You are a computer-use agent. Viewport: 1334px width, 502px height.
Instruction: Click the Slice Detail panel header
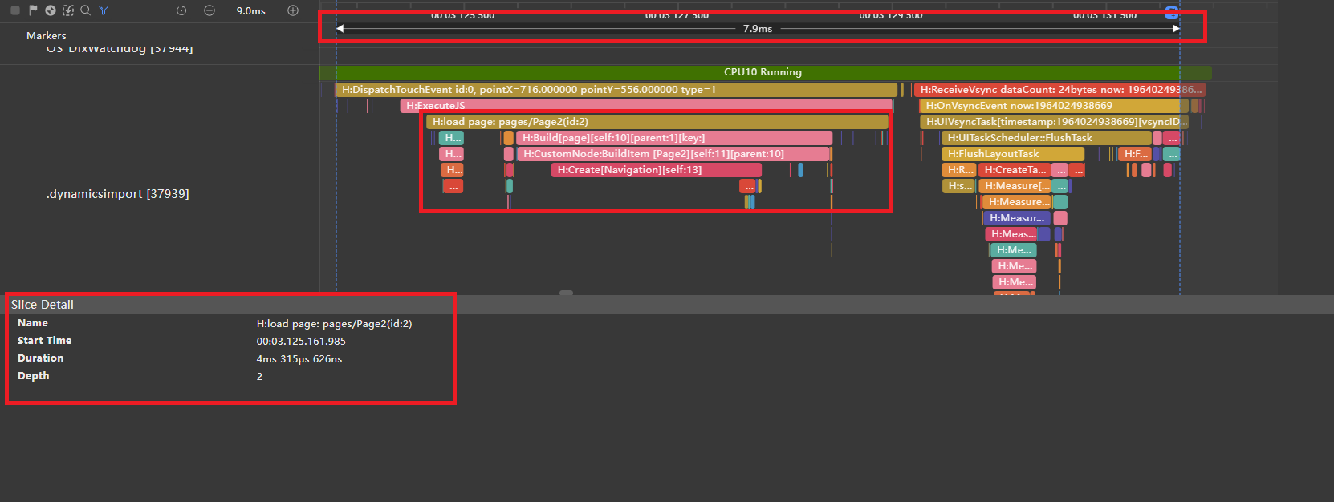click(x=43, y=305)
